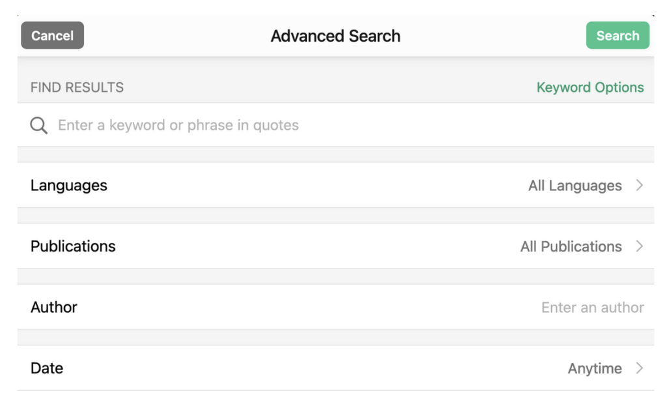This screenshot has width=667, height=406.
Task: Click the FIND RESULTS section header
Action: (x=77, y=87)
